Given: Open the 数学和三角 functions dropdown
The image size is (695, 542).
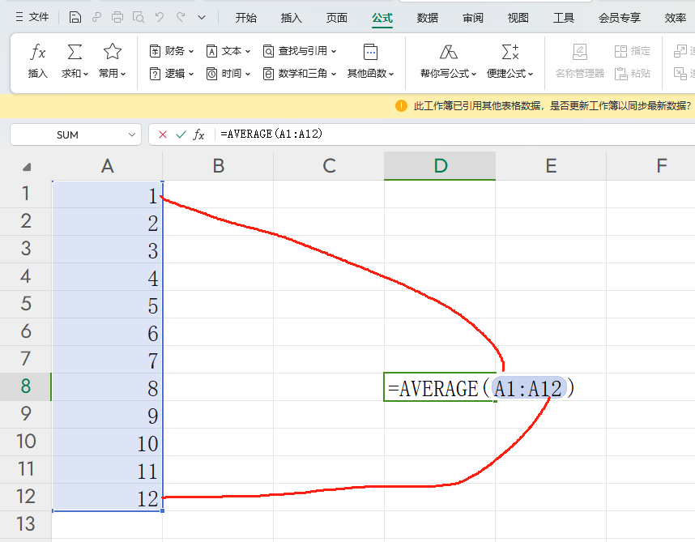Looking at the screenshot, I should pyautogui.click(x=300, y=74).
